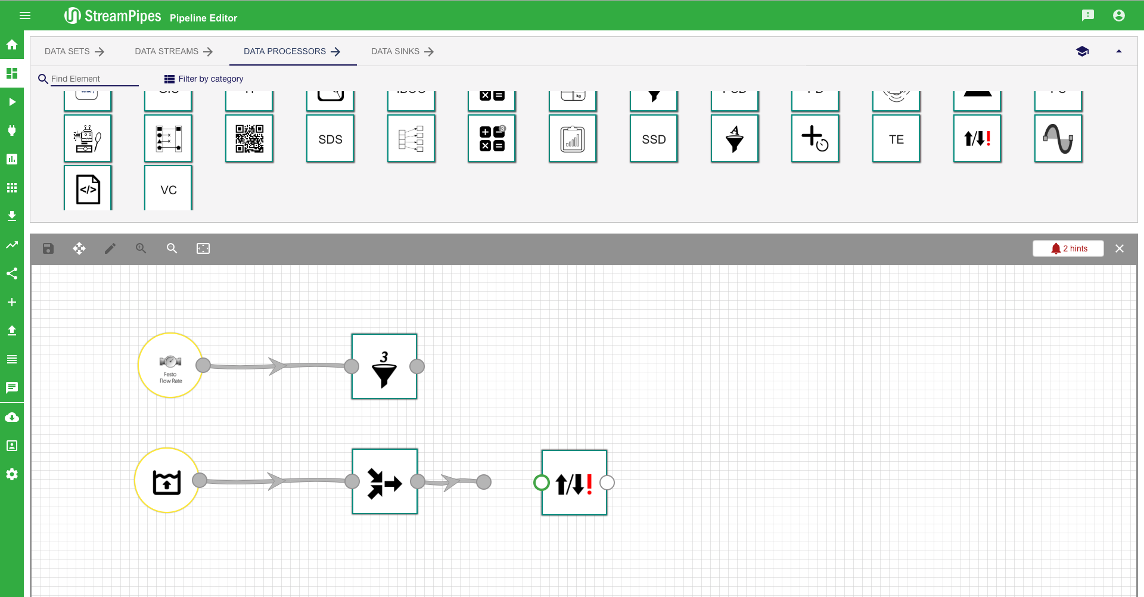This screenshot has height=597, width=1144.
Task: Click the sine wave processor icon
Action: [1058, 139]
